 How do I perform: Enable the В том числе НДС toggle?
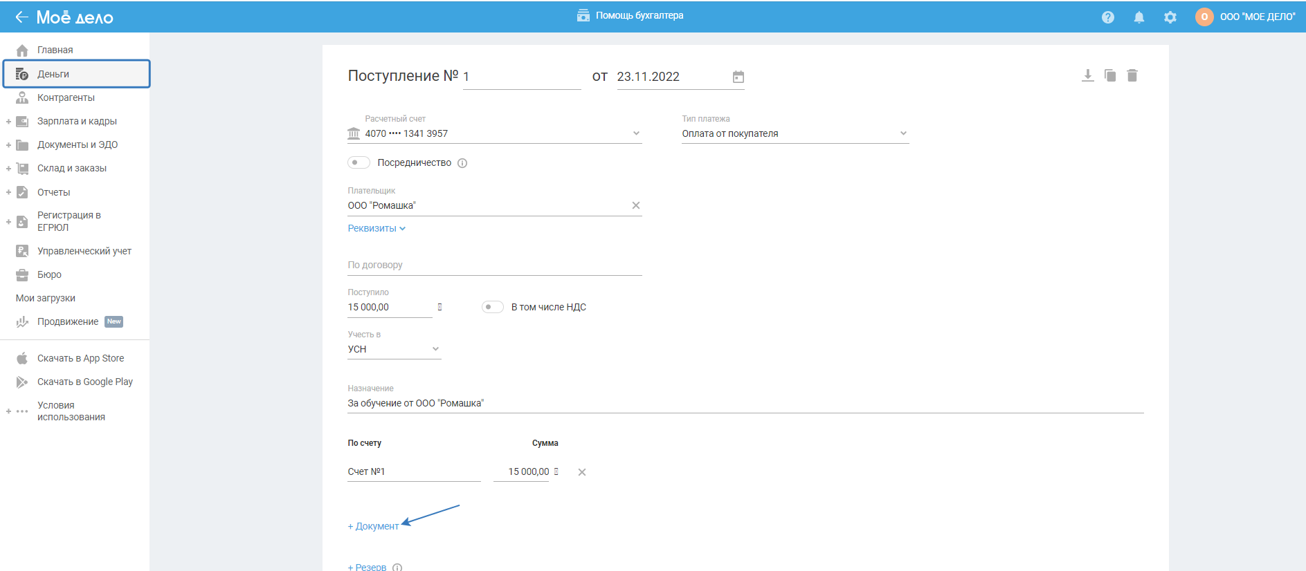[492, 307]
